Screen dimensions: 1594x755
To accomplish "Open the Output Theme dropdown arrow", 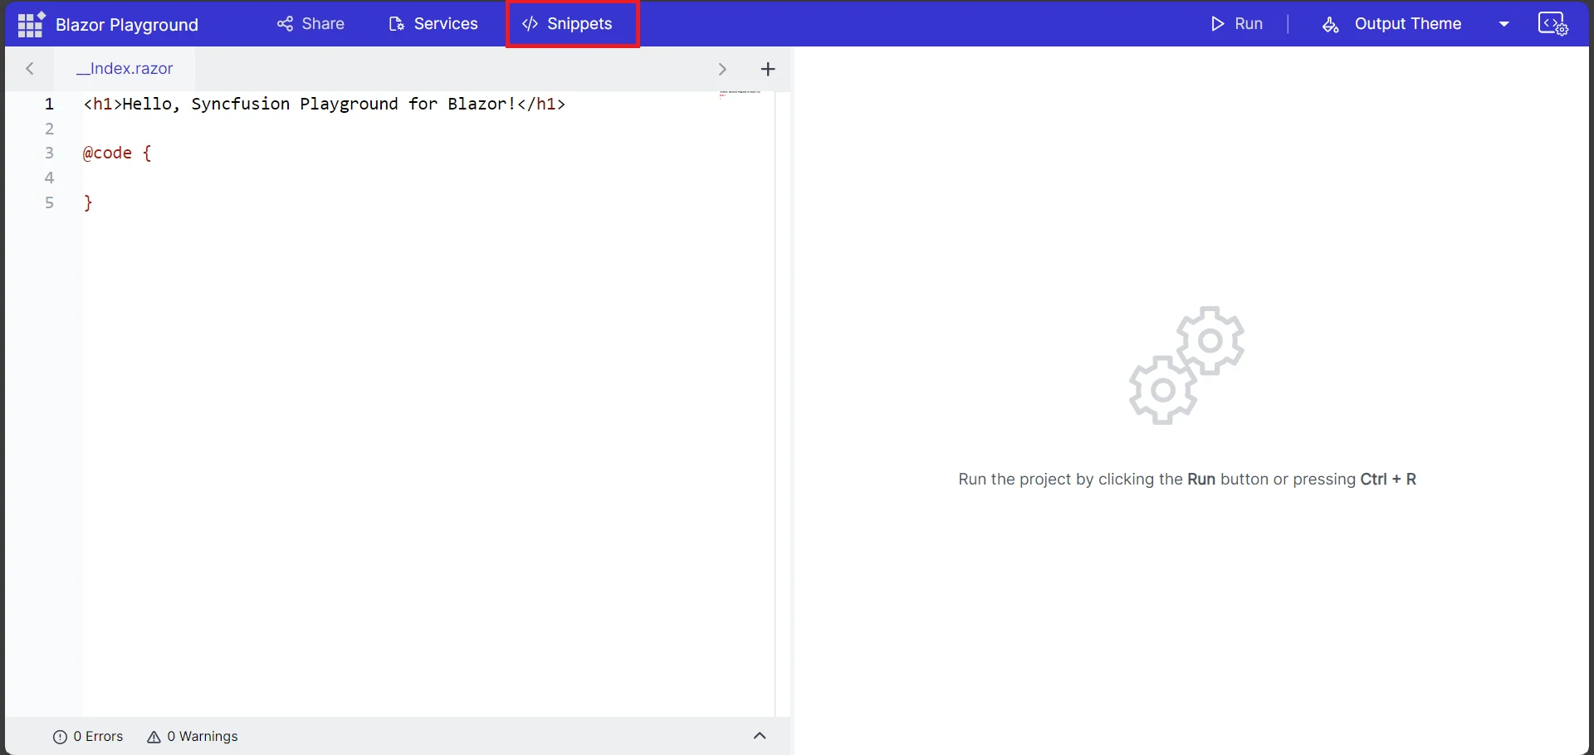I will coord(1504,24).
